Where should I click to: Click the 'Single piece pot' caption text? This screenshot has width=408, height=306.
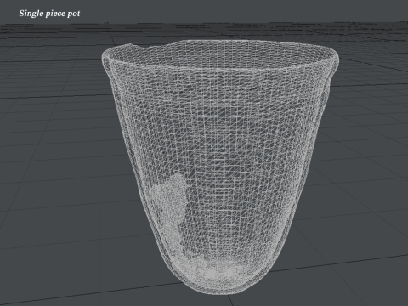(x=49, y=14)
